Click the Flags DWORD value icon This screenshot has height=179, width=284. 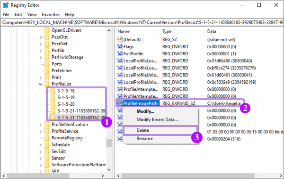point(120,46)
